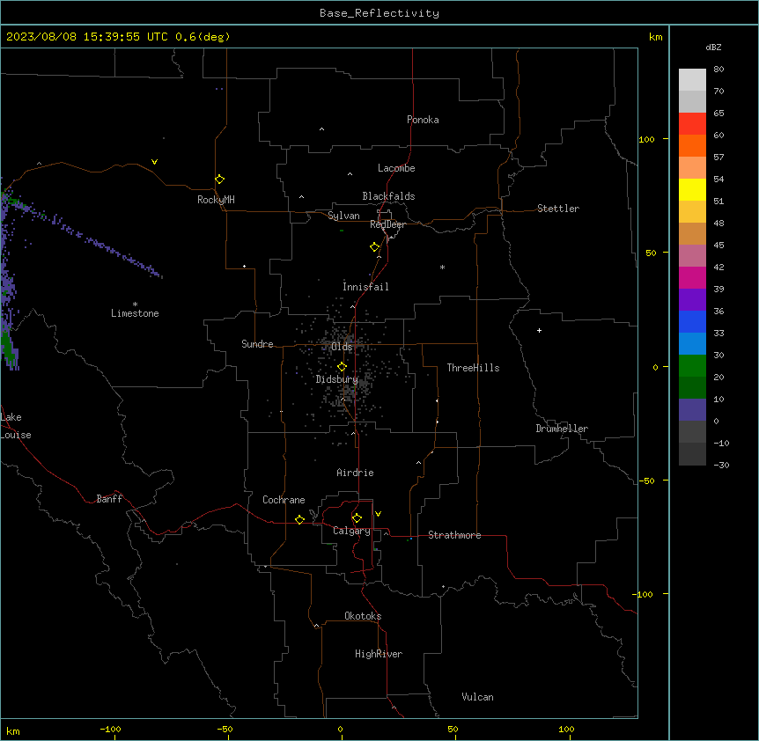
Task: Click the yellow V marker northwest of RockyMH
Action: pos(154,162)
